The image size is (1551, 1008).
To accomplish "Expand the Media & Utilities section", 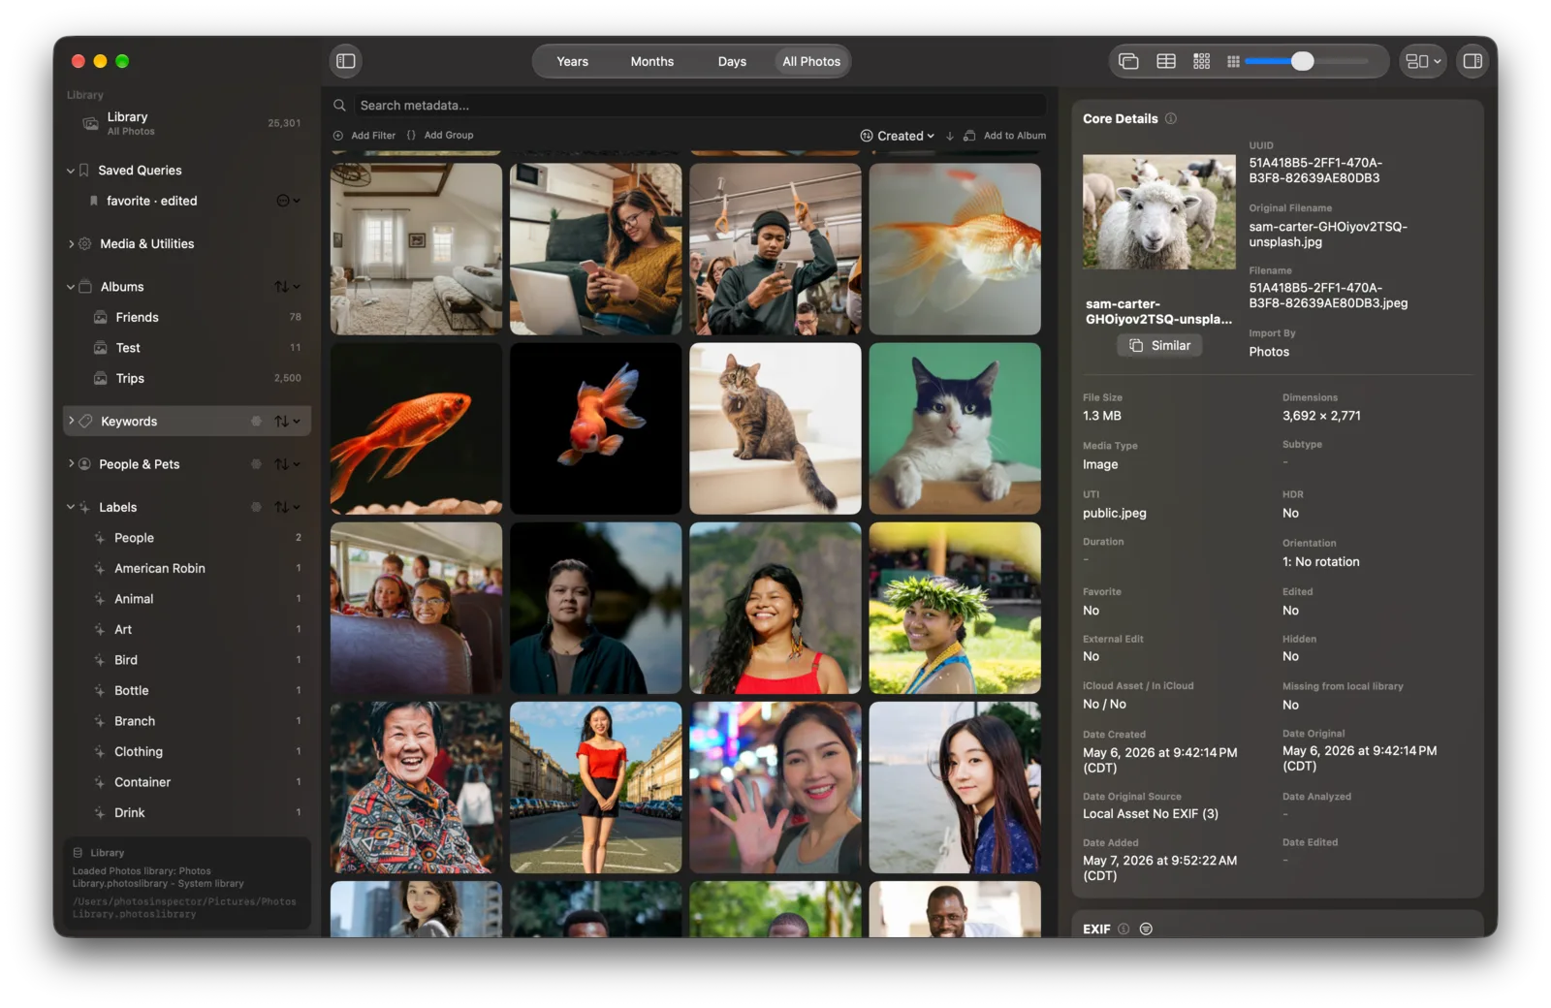I will 71,244.
